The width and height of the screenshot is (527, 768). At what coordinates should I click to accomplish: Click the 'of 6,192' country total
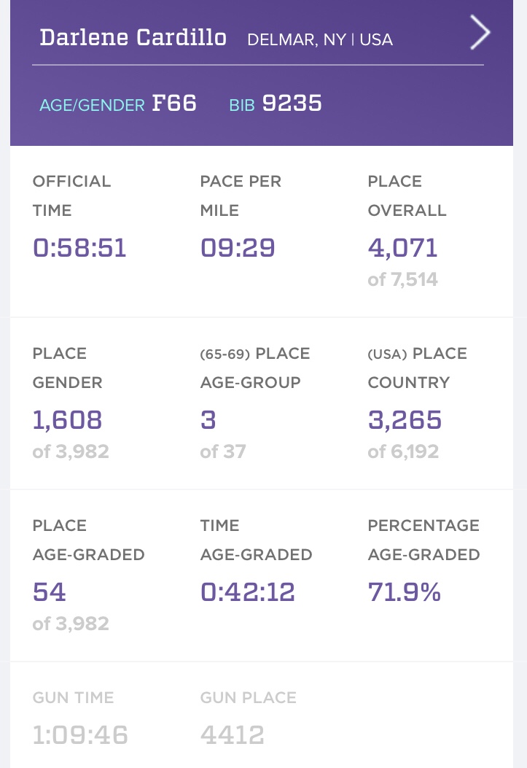point(403,451)
